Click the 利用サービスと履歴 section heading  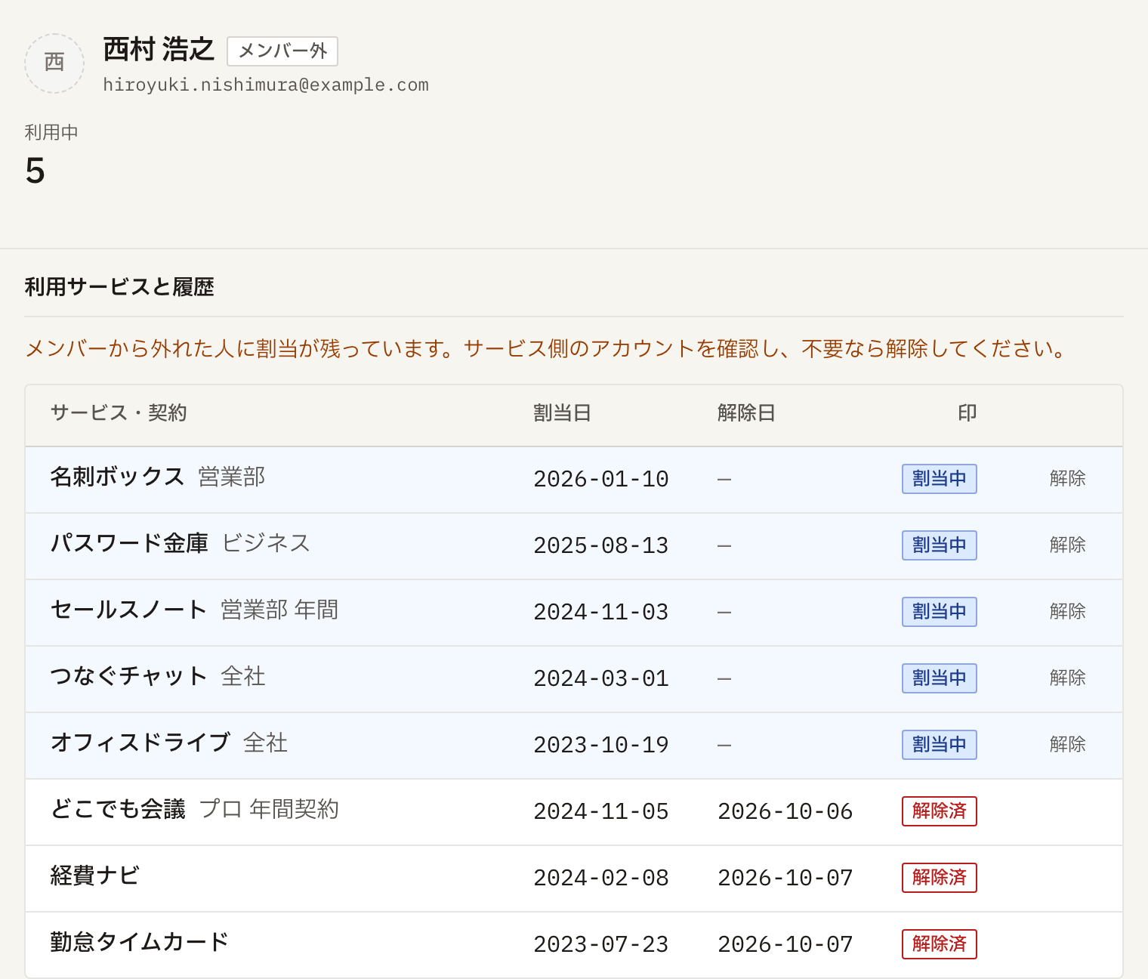(119, 287)
